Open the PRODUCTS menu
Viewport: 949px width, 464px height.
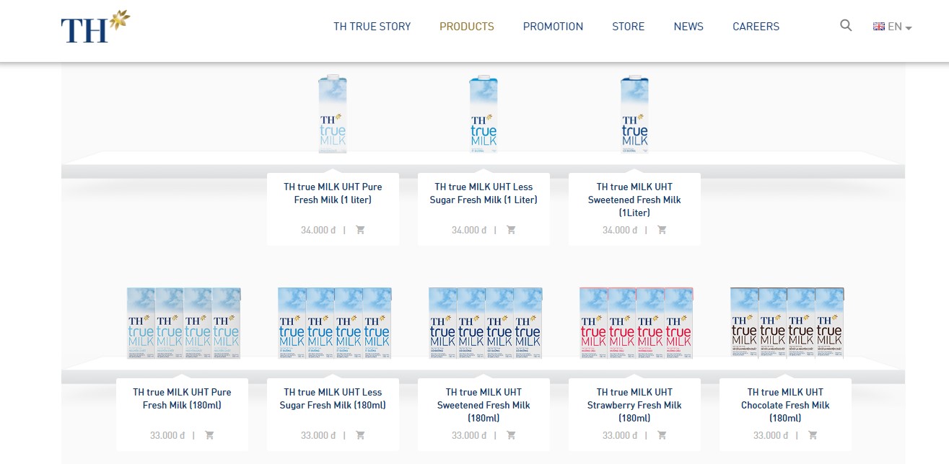467,27
